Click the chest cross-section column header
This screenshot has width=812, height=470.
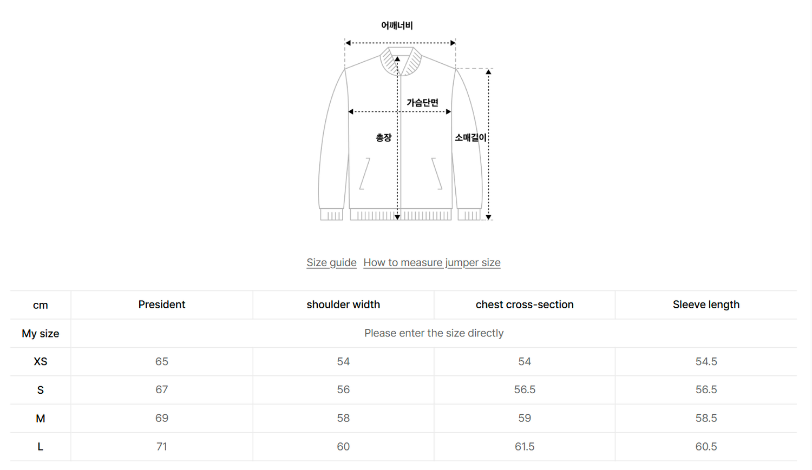tap(525, 304)
